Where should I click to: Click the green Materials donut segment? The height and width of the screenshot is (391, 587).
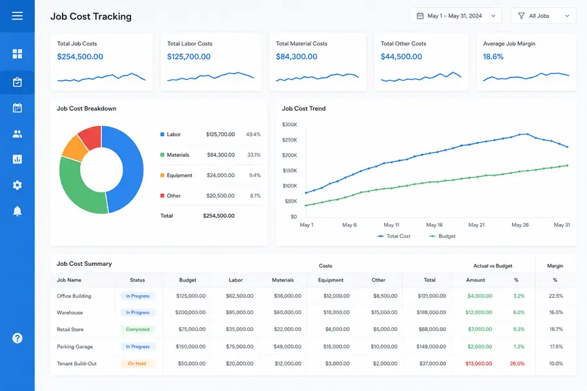(x=77, y=192)
